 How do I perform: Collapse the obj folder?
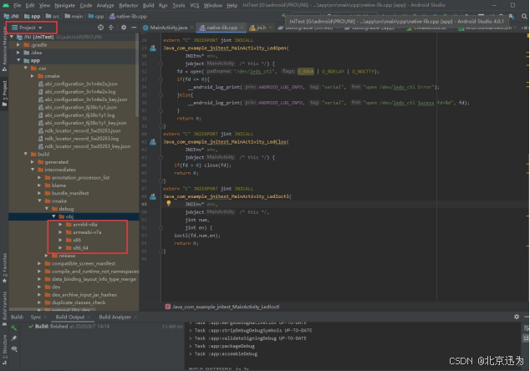point(54,216)
